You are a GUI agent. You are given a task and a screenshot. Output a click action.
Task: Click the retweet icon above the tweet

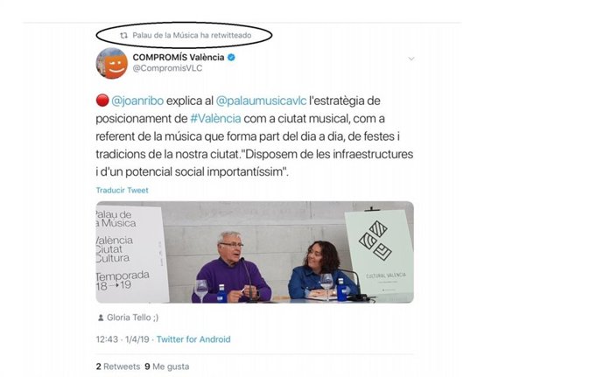(123, 35)
